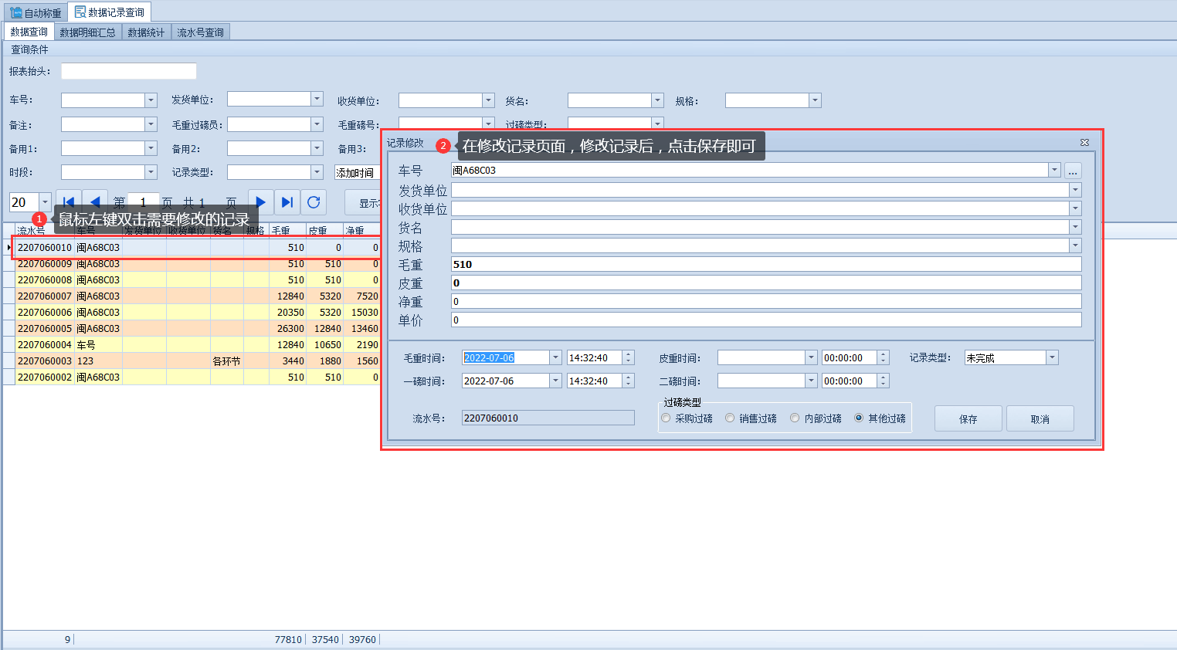Open 数据查询 sub-tab

[x=29, y=32]
